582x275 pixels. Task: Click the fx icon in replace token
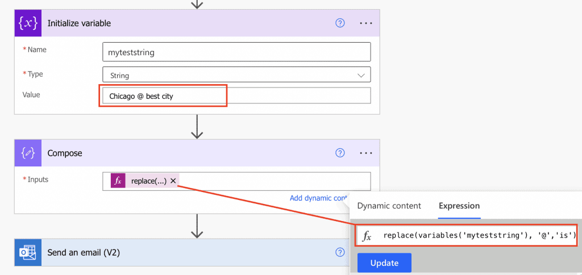tap(118, 181)
